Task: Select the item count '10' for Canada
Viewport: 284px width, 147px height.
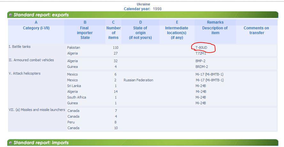Action: click(116, 128)
